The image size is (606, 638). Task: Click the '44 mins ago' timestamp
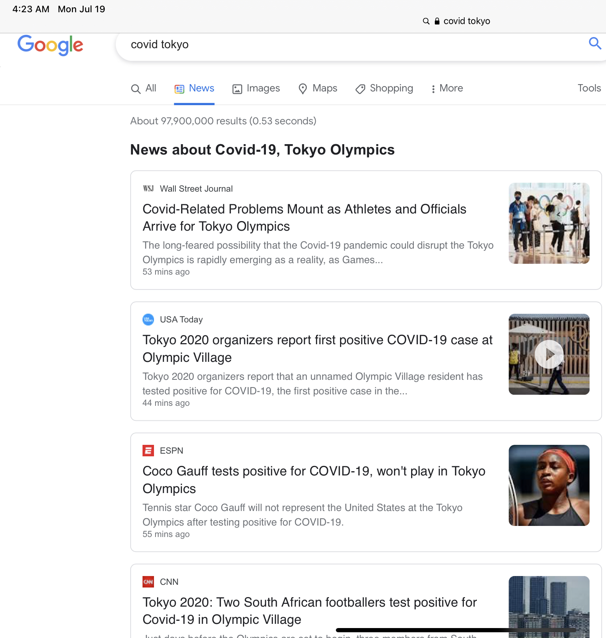166,403
